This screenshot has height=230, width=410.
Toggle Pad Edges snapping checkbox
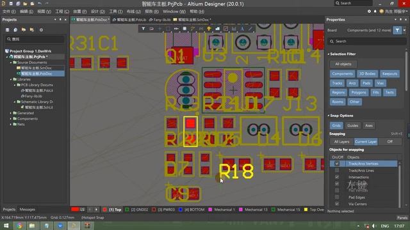(337, 197)
